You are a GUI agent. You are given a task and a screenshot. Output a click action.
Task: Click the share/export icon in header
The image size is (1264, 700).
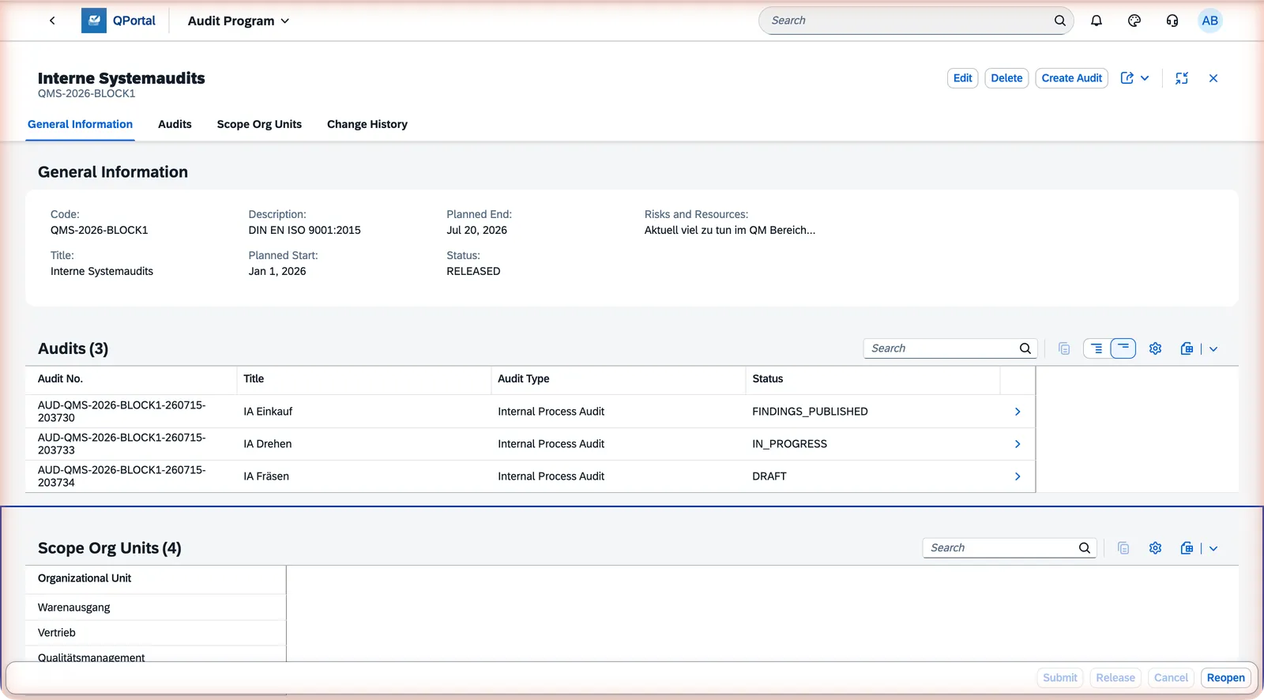(x=1127, y=78)
